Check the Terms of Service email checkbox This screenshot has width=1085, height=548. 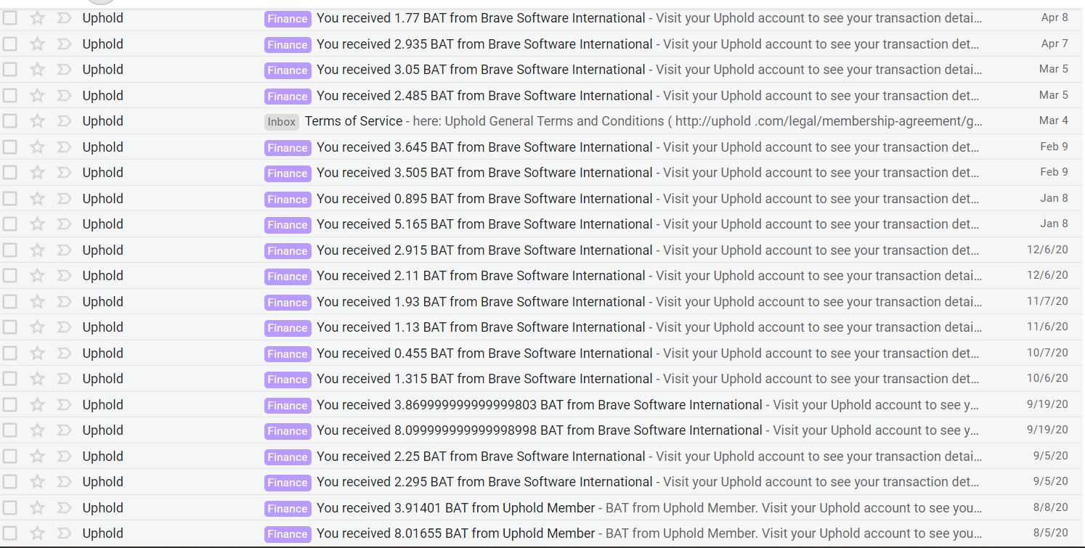pos(10,121)
